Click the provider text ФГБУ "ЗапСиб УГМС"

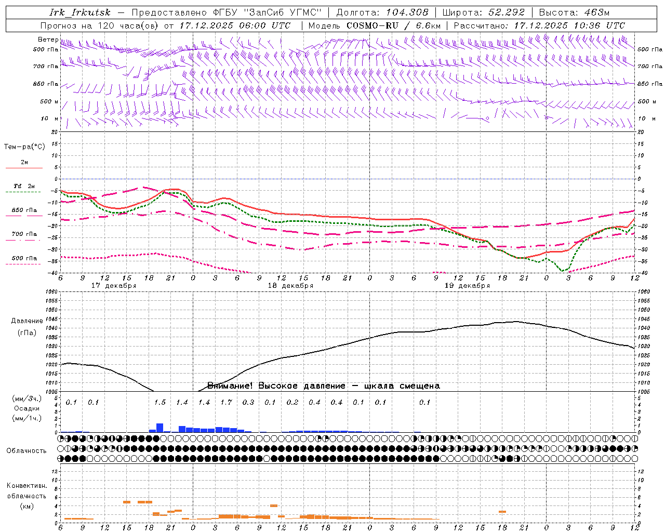267,12
